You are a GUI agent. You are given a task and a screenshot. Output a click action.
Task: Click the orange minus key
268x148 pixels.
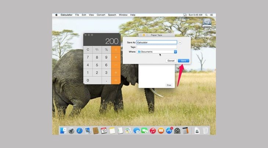[x=116, y=65]
